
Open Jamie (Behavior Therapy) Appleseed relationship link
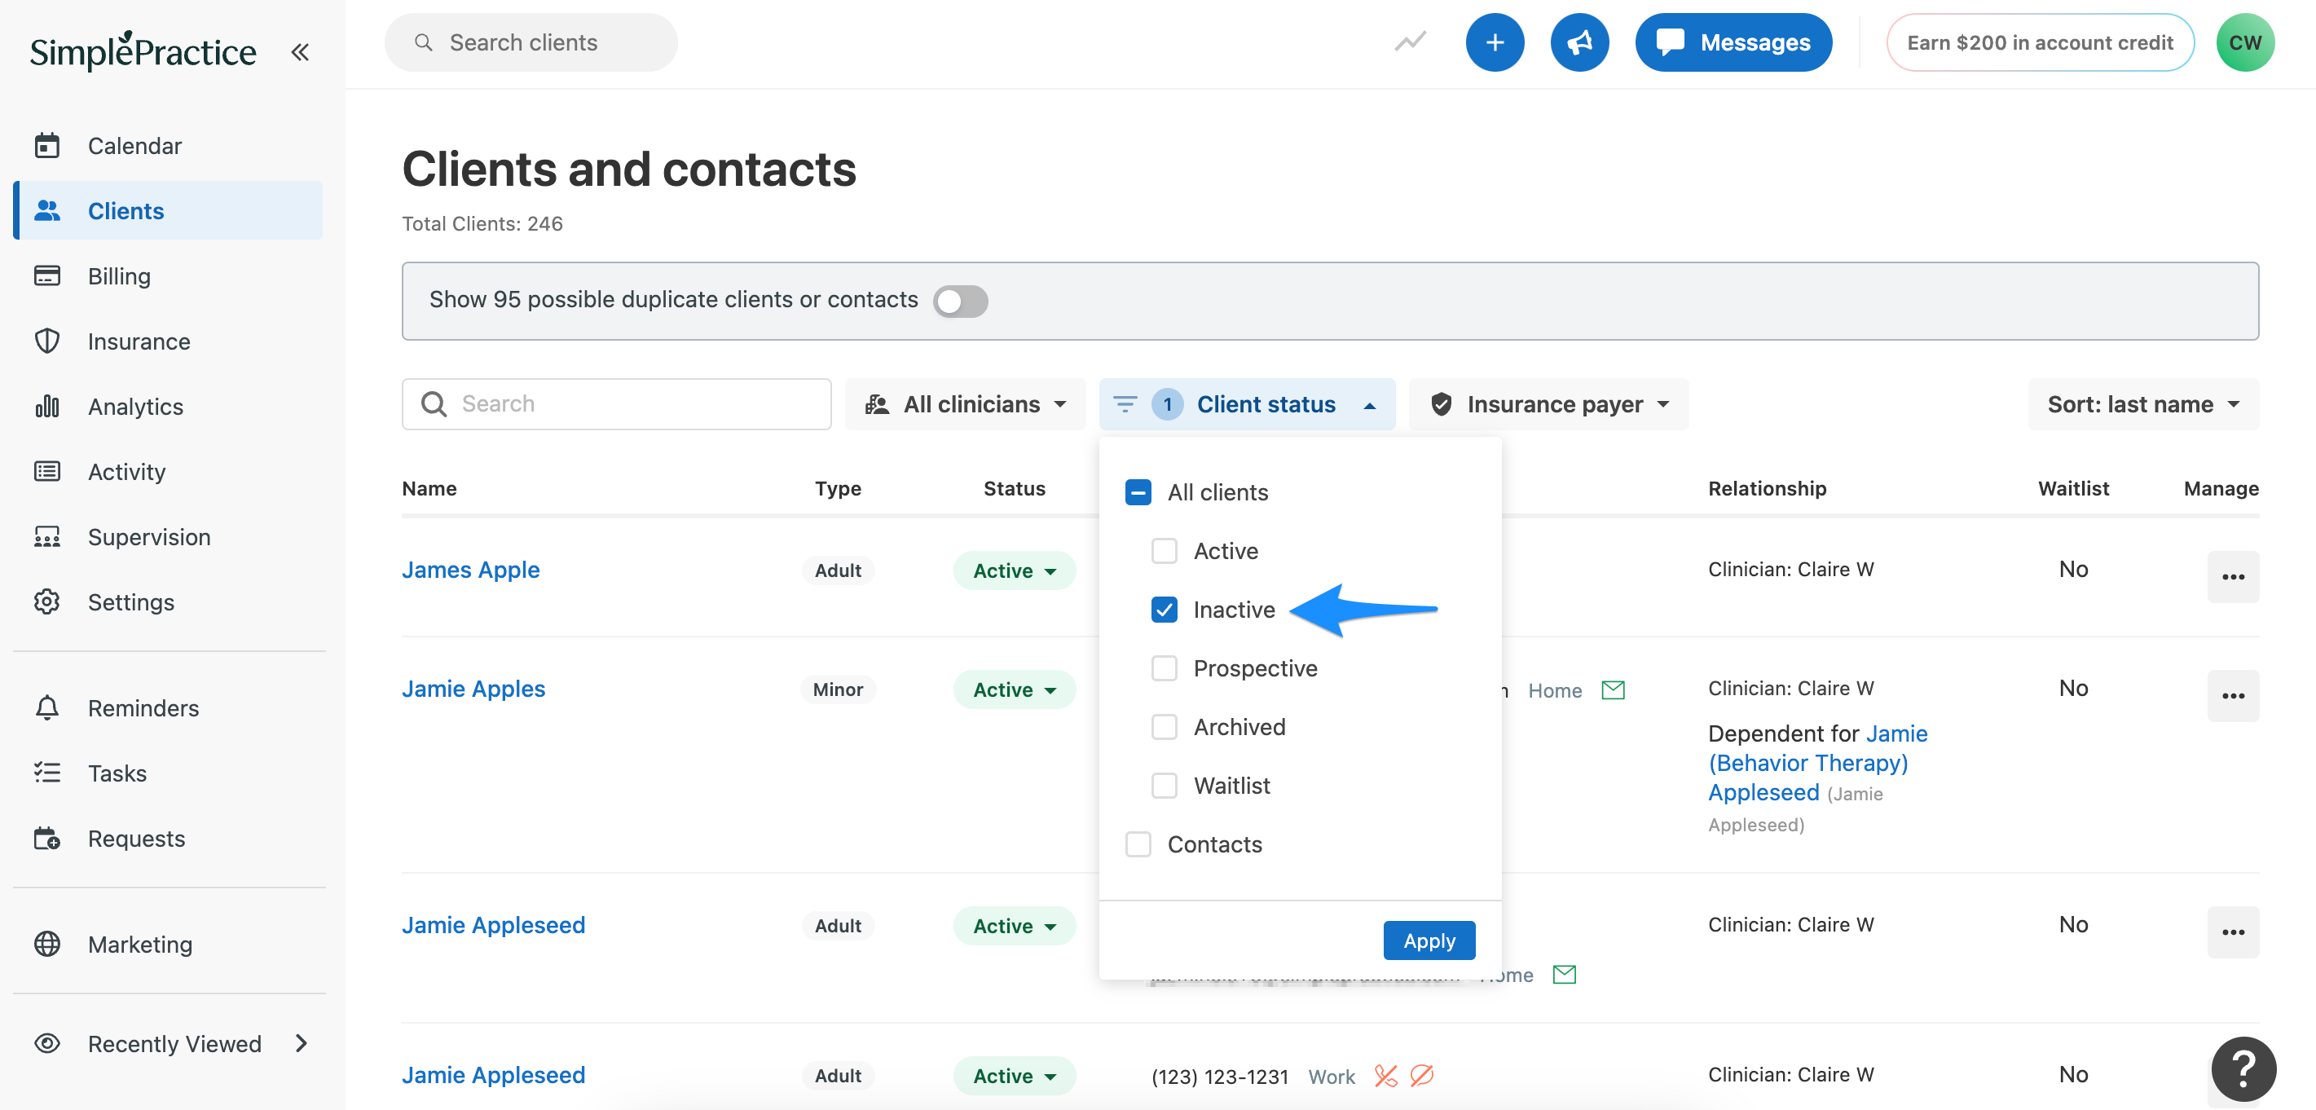1818,763
